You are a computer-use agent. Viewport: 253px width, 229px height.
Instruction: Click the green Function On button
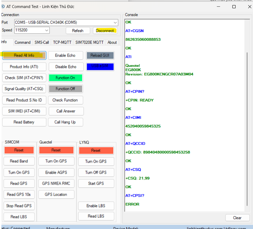tap(65, 78)
